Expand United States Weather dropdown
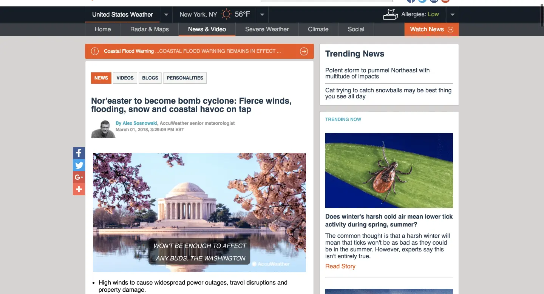 (x=166, y=15)
